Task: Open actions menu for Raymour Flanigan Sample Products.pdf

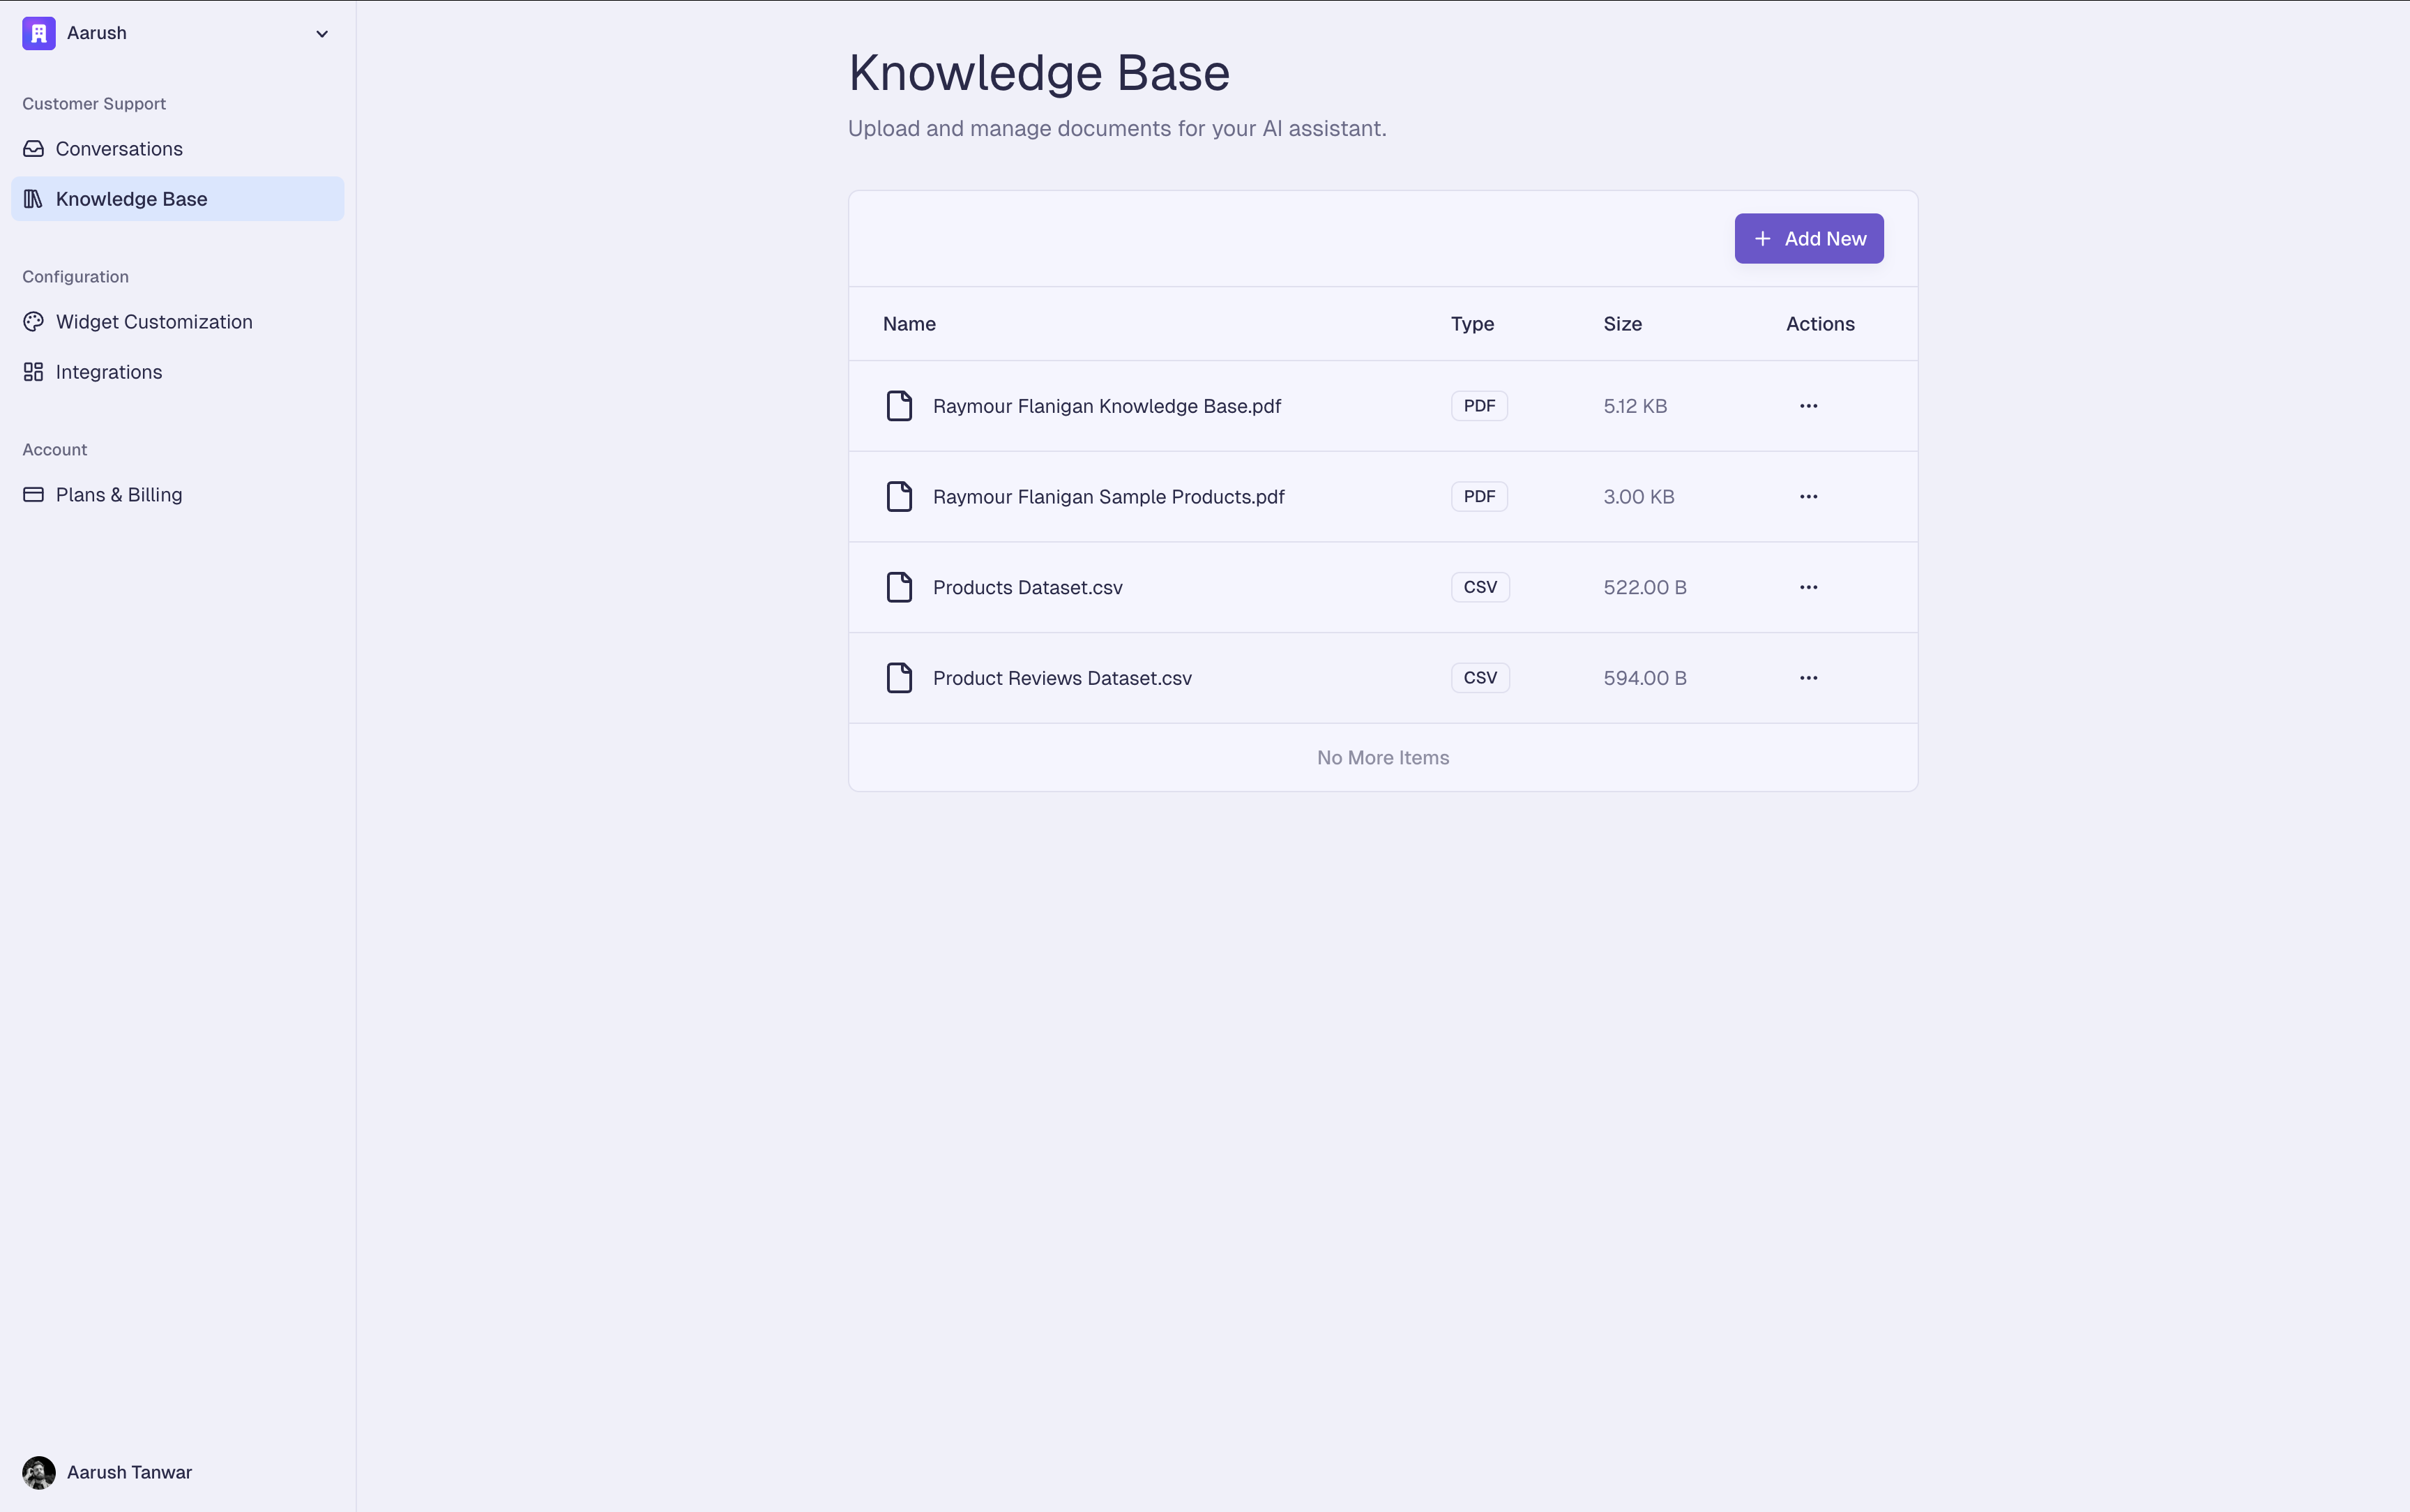Action: tap(1807, 497)
